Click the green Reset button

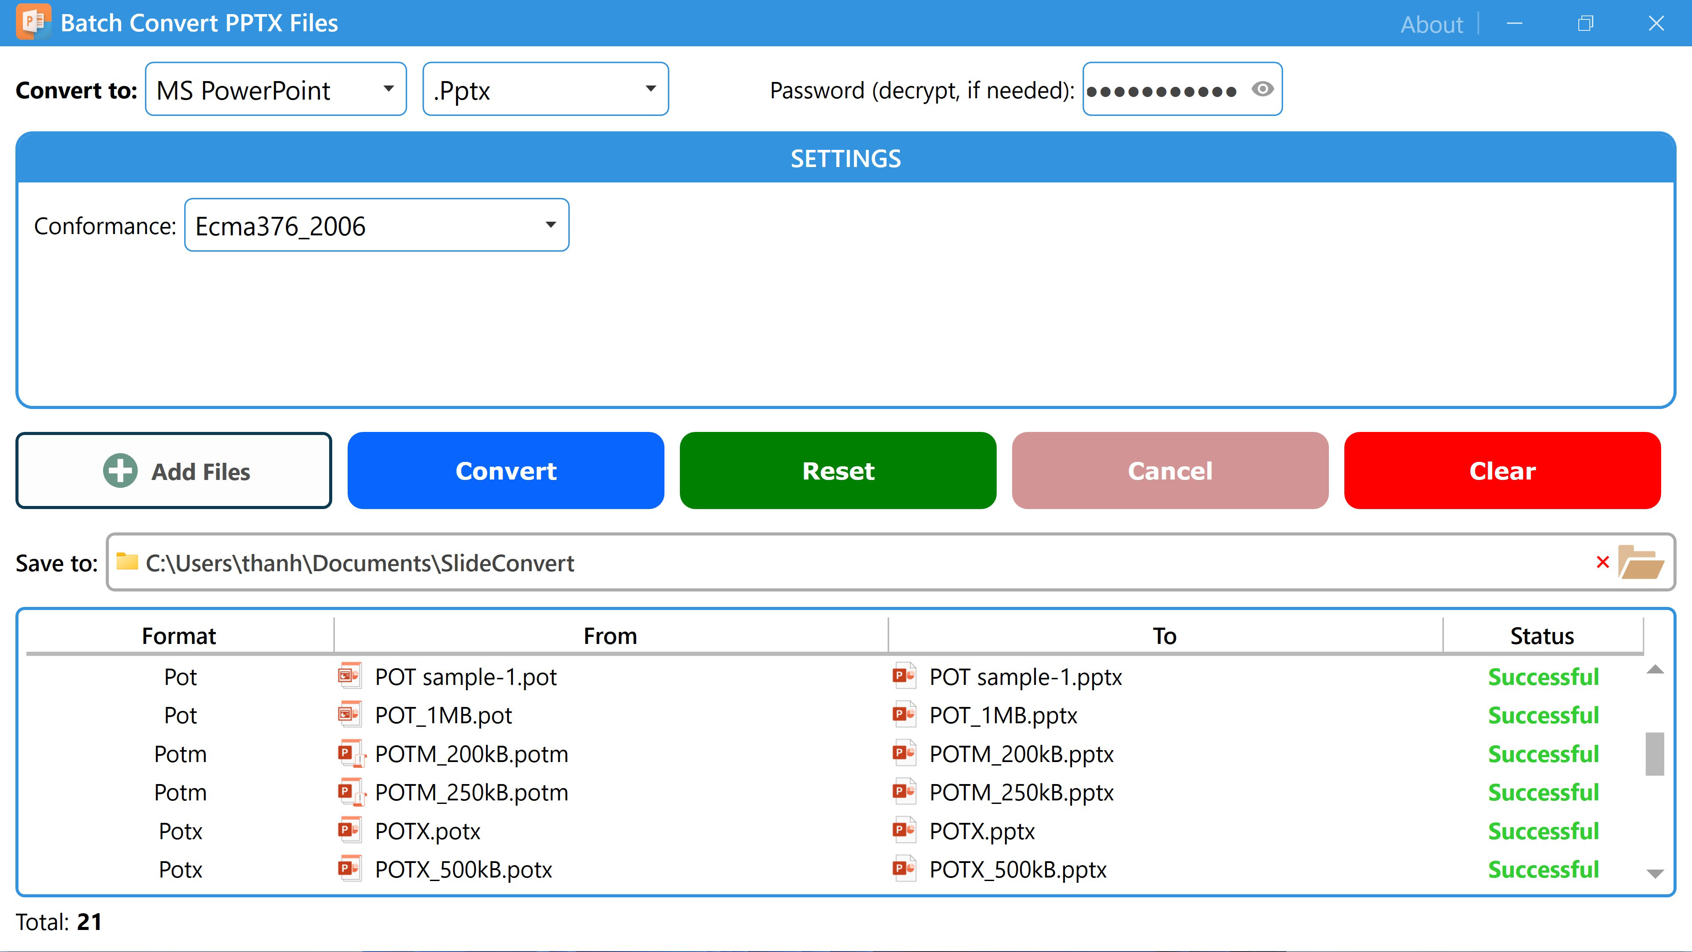click(x=838, y=470)
